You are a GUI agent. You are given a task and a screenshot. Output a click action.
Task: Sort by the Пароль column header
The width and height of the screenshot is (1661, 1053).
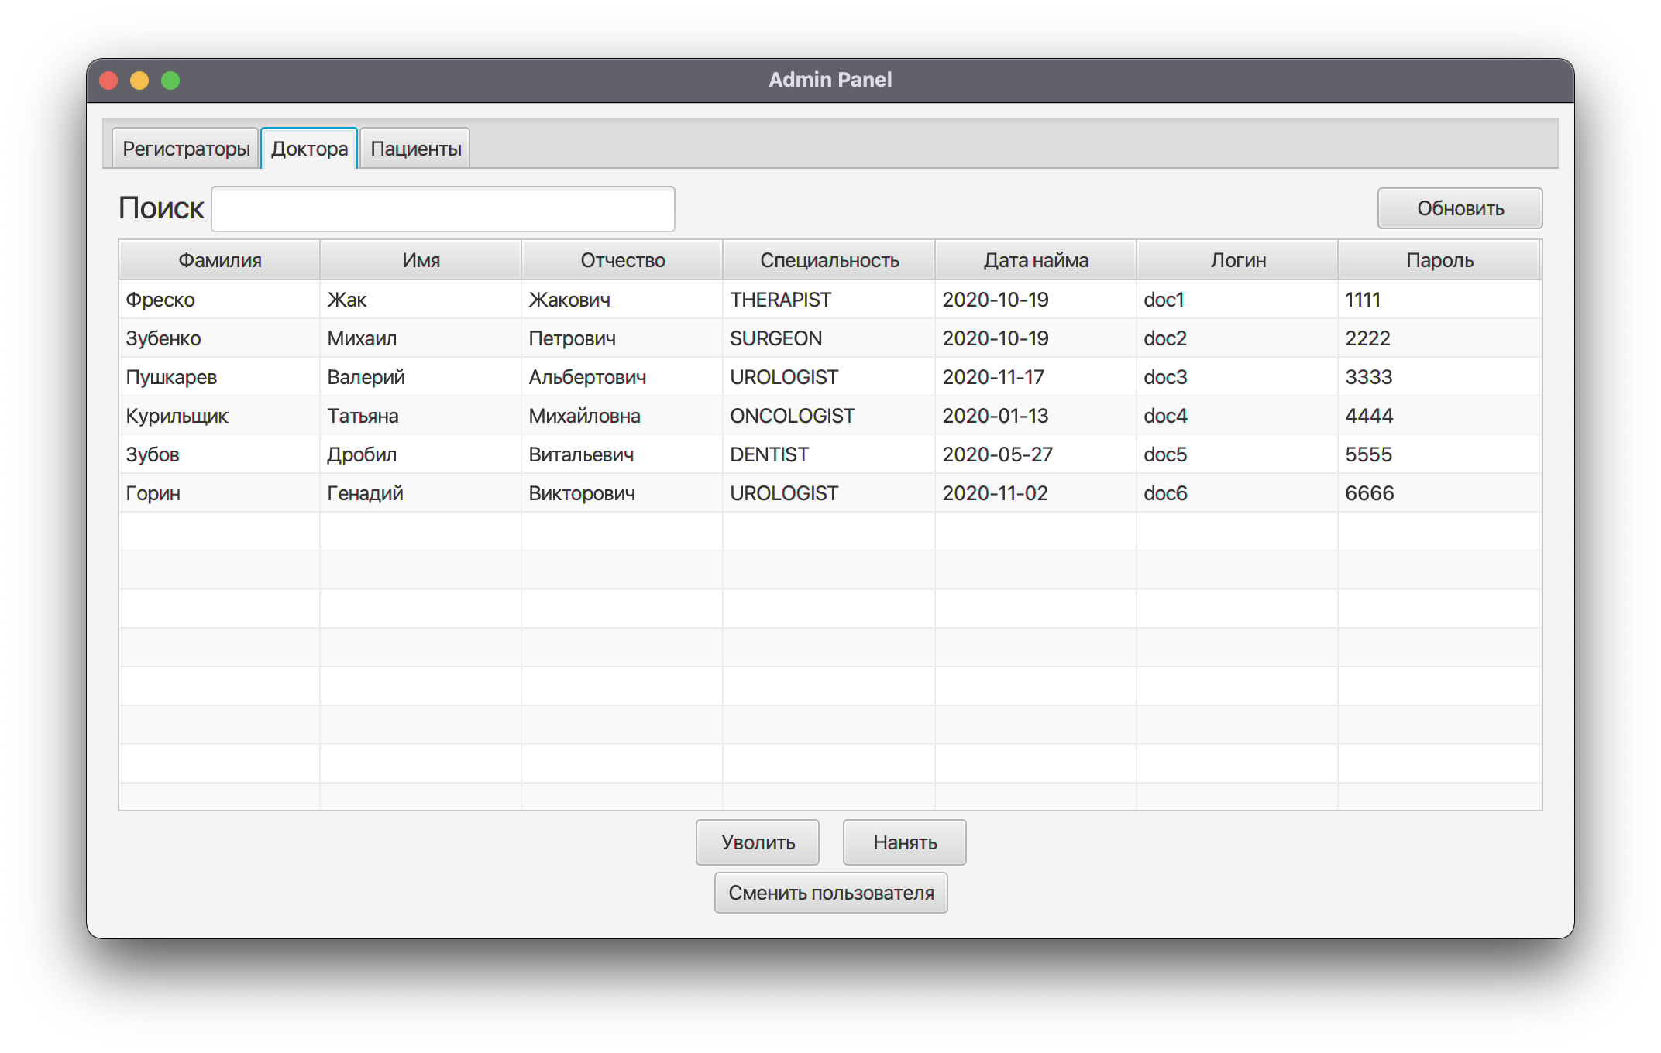[x=1439, y=260]
